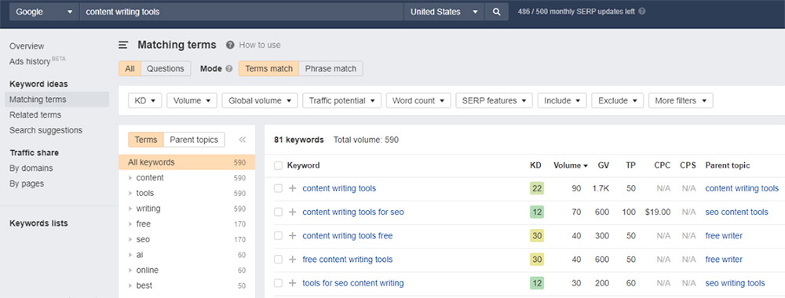Click the SERP updates info icon
Image resolution: width=785 pixels, height=298 pixels.
(642, 12)
